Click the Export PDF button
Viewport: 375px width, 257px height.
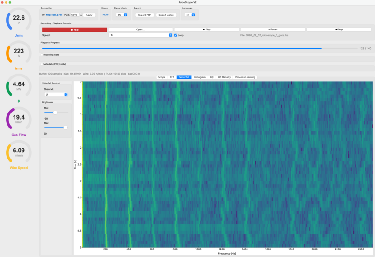tap(144, 15)
